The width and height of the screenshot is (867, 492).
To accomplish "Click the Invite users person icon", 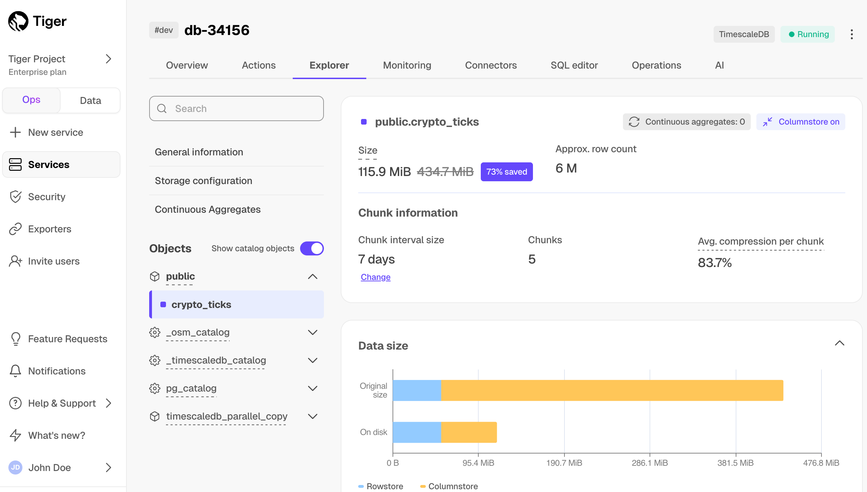I will tap(15, 261).
